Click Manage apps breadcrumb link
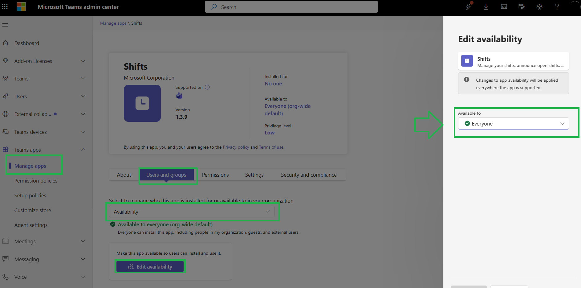Screen dimensions: 581x288 tap(113, 23)
